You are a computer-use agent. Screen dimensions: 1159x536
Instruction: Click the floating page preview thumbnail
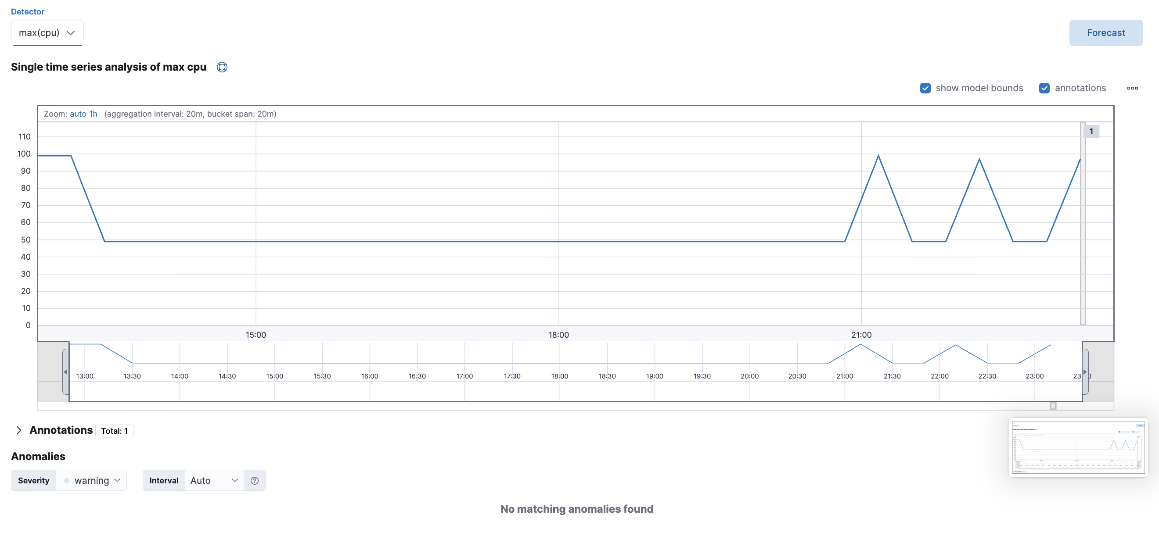point(1078,447)
